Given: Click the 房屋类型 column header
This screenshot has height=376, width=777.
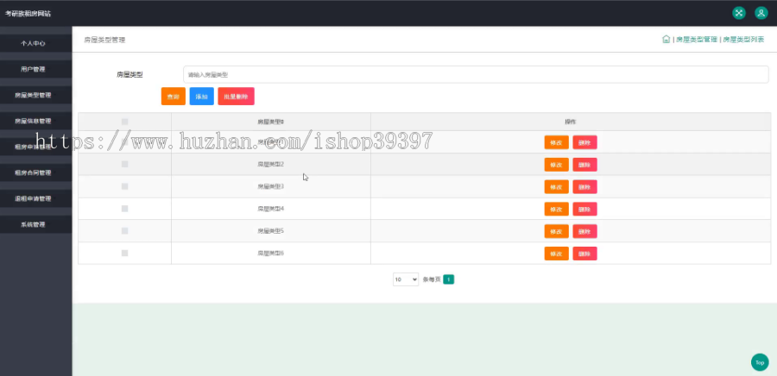Looking at the screenshot, I should [x=270, y=122].
